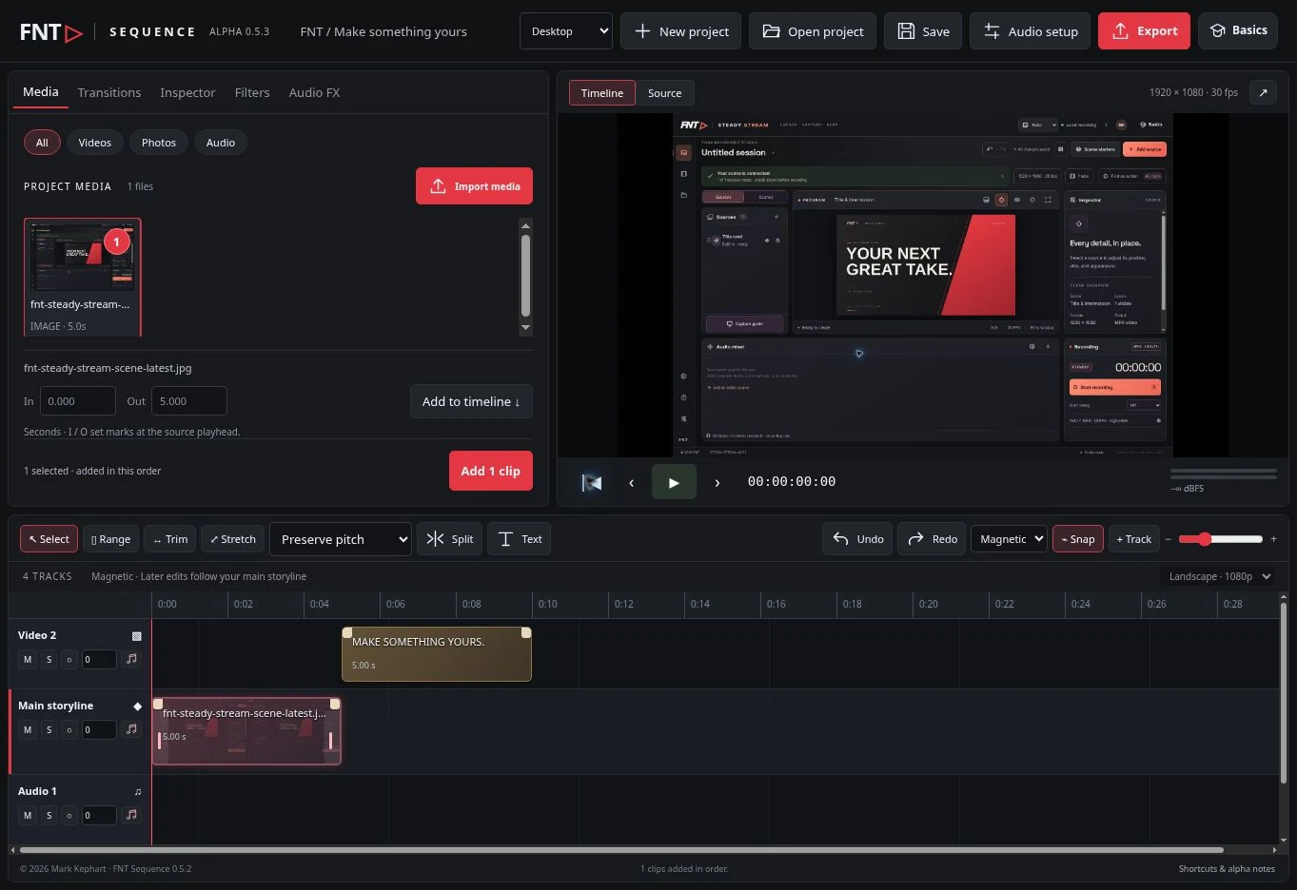Activate the Select tool

tap(49, 539)
